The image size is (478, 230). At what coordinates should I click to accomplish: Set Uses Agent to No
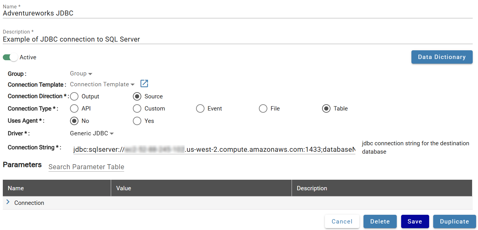[x=74, y=121]
